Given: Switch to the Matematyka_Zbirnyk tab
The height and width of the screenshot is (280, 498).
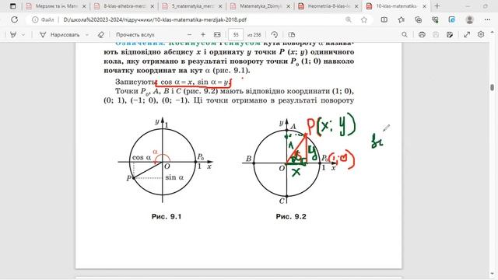Looking at the screenshot, I should point(260,6).
